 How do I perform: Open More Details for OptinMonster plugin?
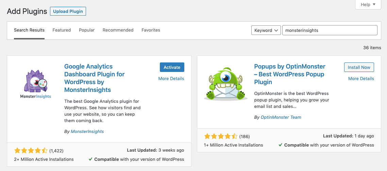pyautogui.click(x=361, y=78)
